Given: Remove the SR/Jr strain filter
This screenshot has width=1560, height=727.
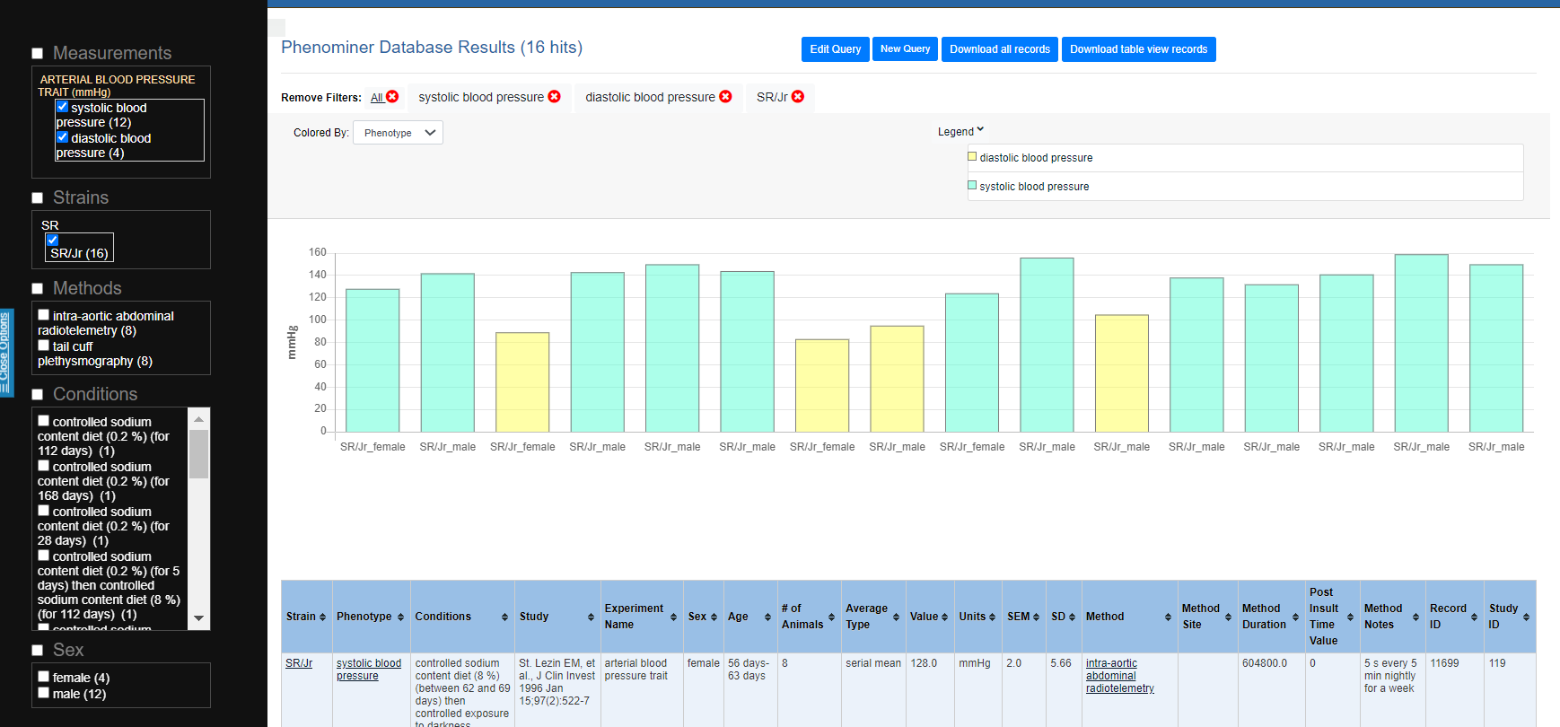Looking at the screenshot, I should point(798,97).
